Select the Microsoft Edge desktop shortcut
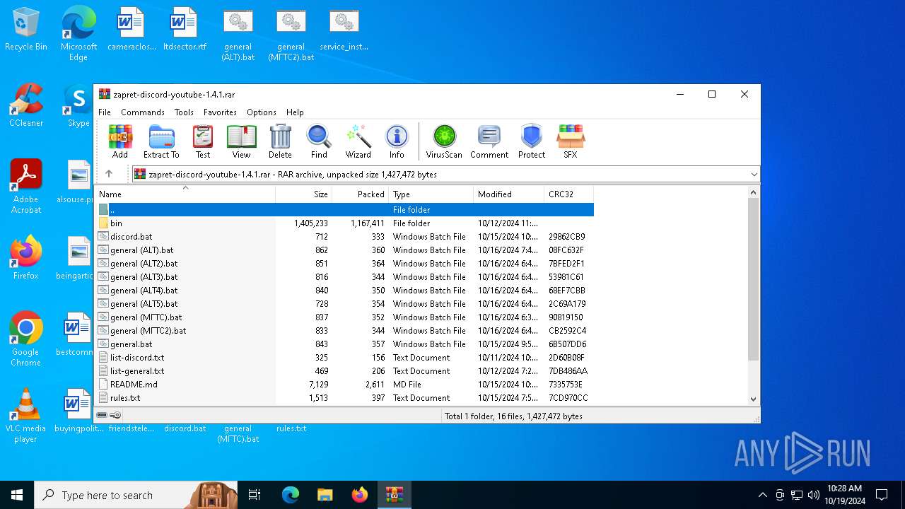905x509 pixels. 78,33
